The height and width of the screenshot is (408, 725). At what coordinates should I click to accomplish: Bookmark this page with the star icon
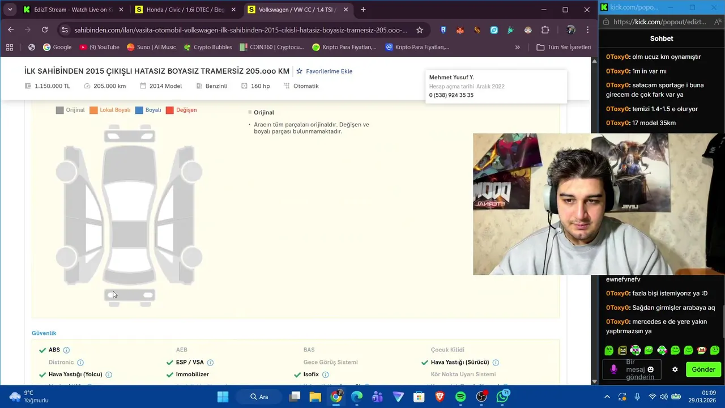tap(420, 30)
